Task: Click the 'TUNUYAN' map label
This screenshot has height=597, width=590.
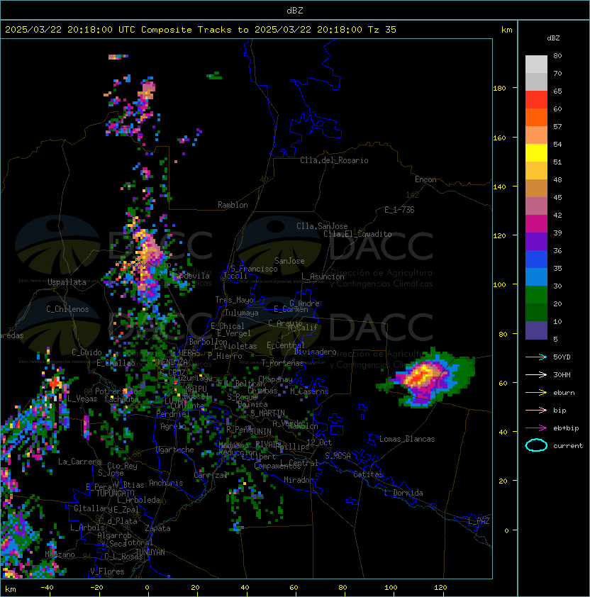Action: [x=150, y=552]
